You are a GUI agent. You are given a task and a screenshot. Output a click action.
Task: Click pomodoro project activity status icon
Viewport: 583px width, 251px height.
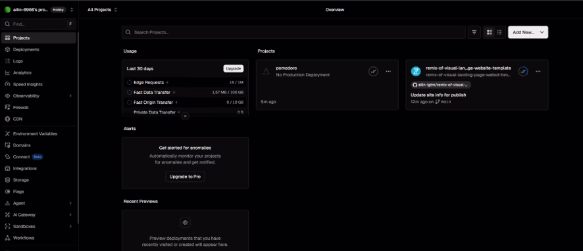373,71
